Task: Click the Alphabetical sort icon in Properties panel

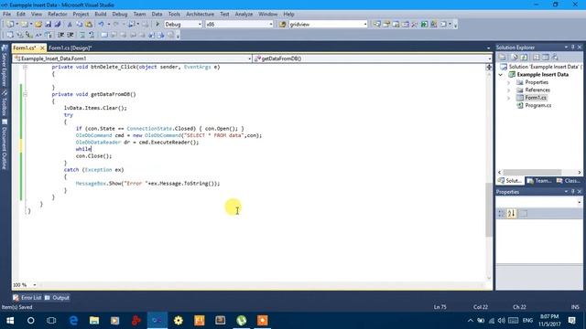Action: tap(512, 213)
